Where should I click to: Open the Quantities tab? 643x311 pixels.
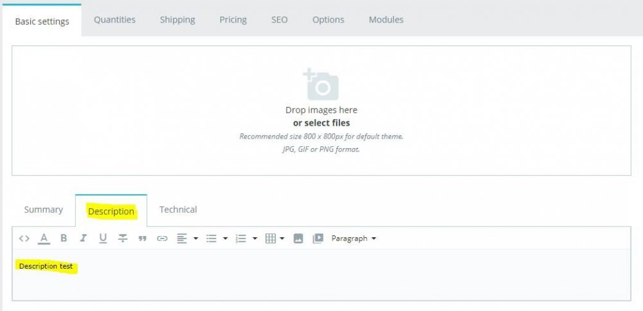tap(114, 20)
